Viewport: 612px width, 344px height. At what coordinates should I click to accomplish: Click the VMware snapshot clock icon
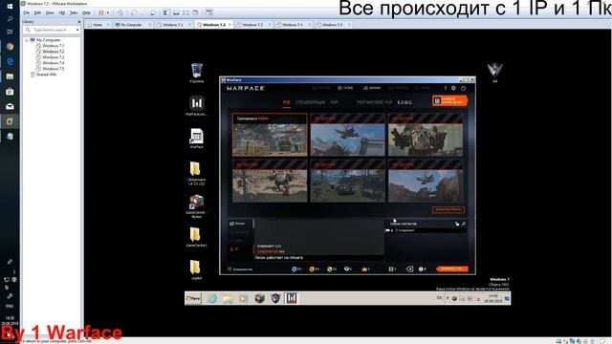pyautogui.click(x=134, y=12)
